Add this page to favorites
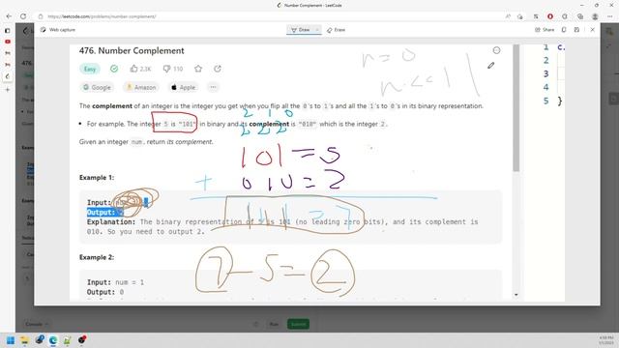The image size is (619, 348). 520,16
